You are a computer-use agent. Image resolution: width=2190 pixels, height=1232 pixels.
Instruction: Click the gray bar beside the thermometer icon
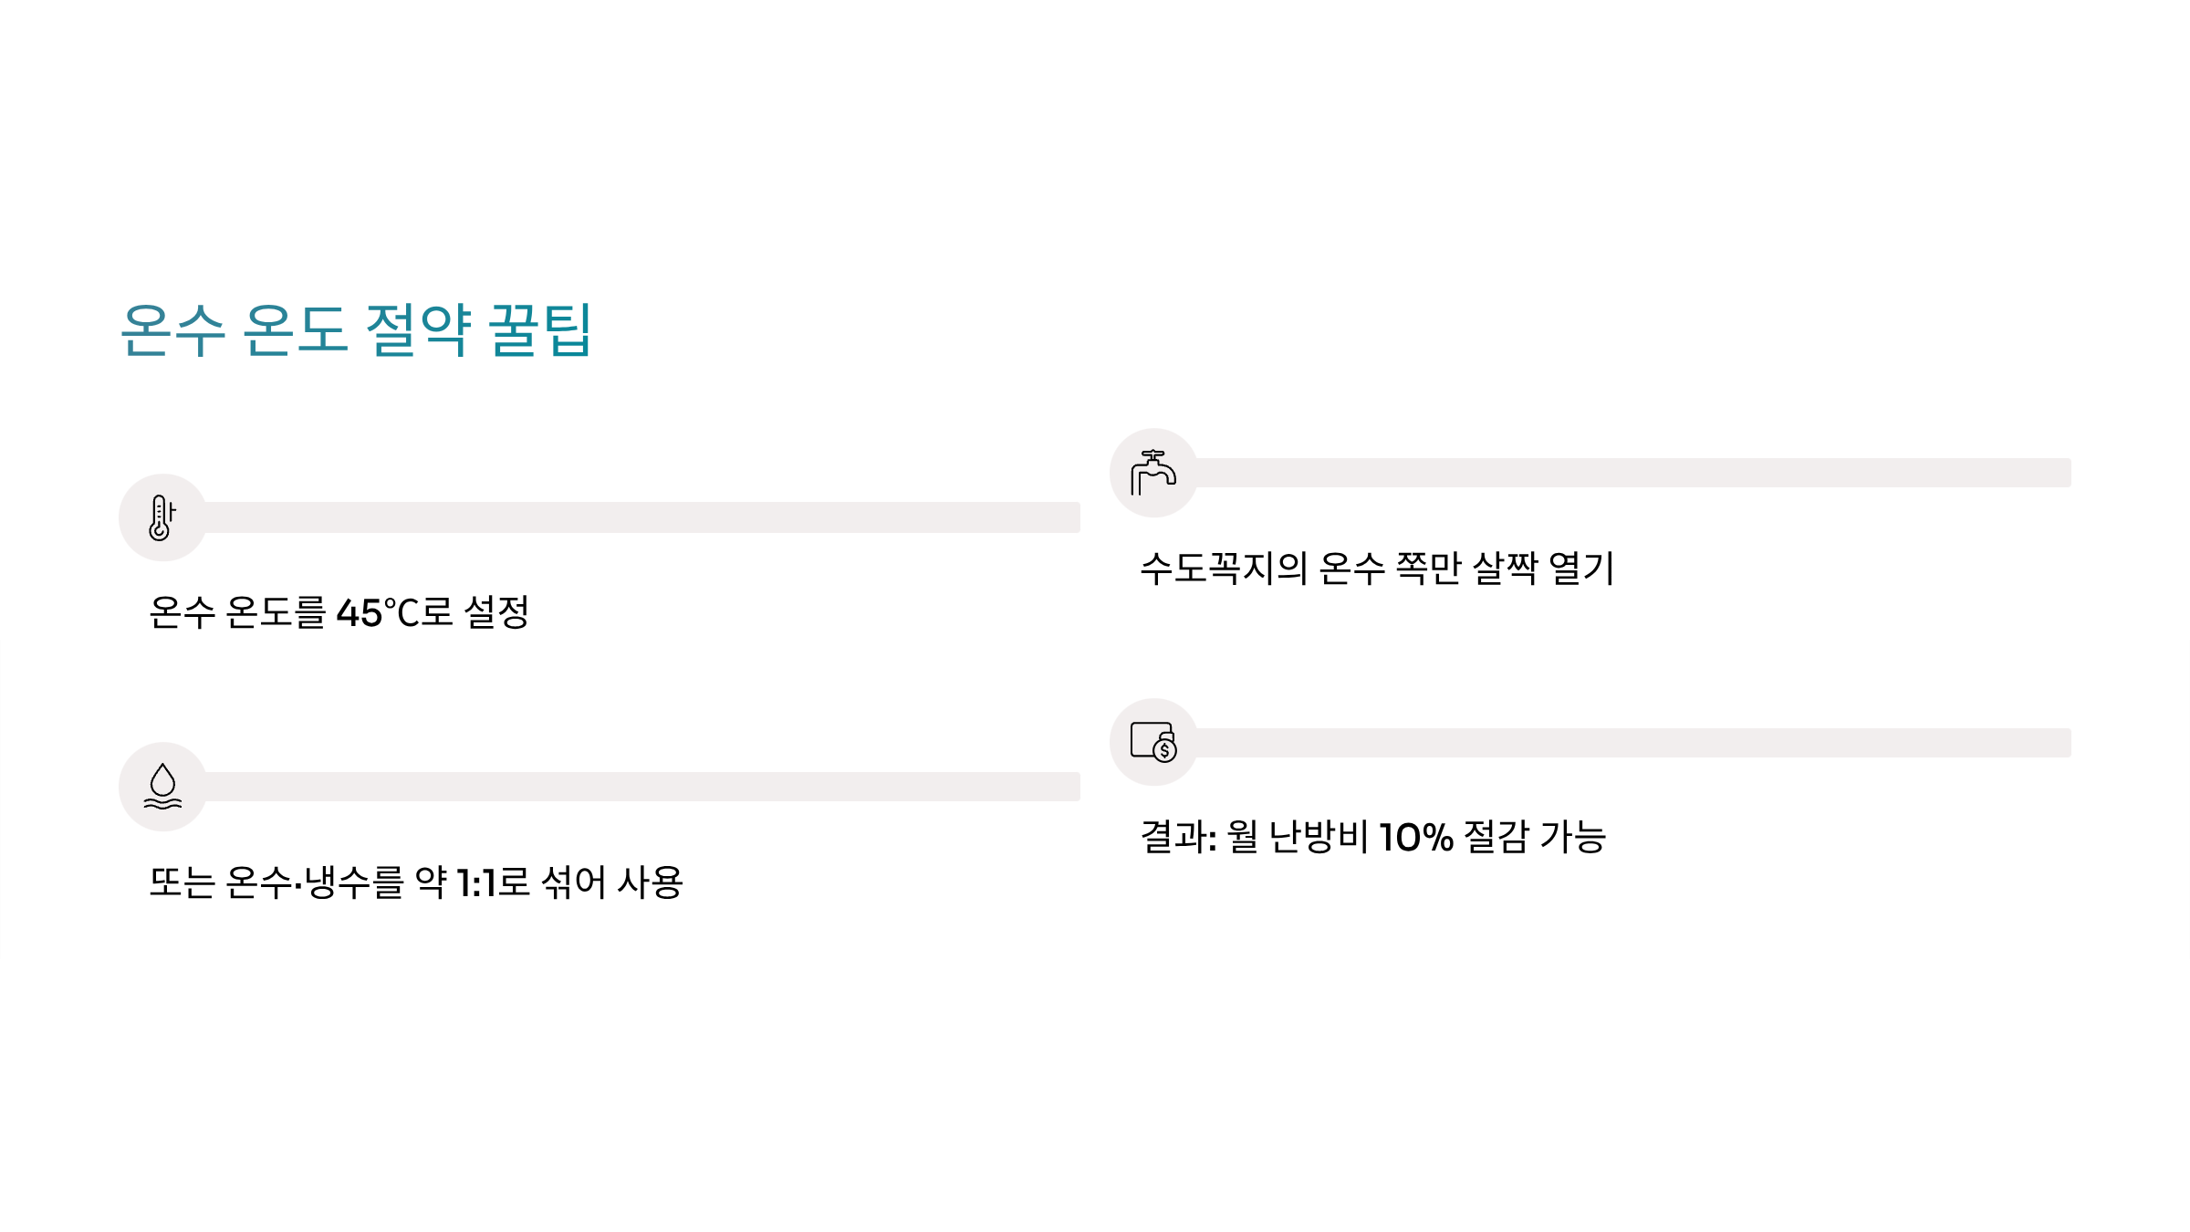[x=642, y=517]
